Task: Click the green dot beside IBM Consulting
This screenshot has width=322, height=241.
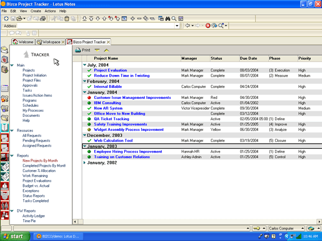Action: pos(89,103)
